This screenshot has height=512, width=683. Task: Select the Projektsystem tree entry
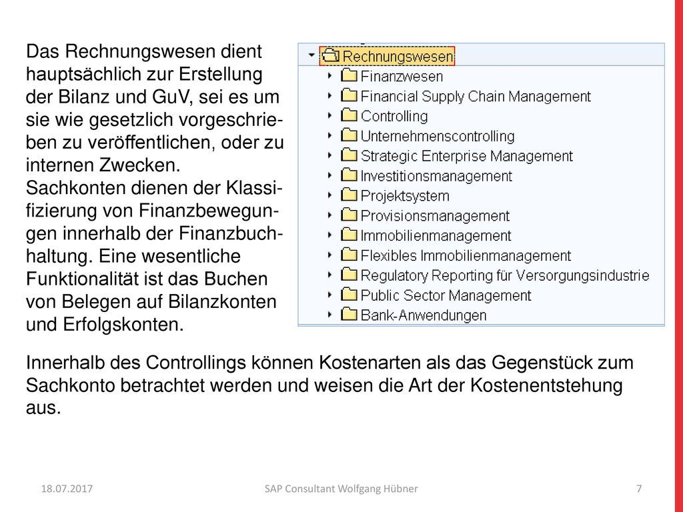pyautogui.click(x=405, y=196)
